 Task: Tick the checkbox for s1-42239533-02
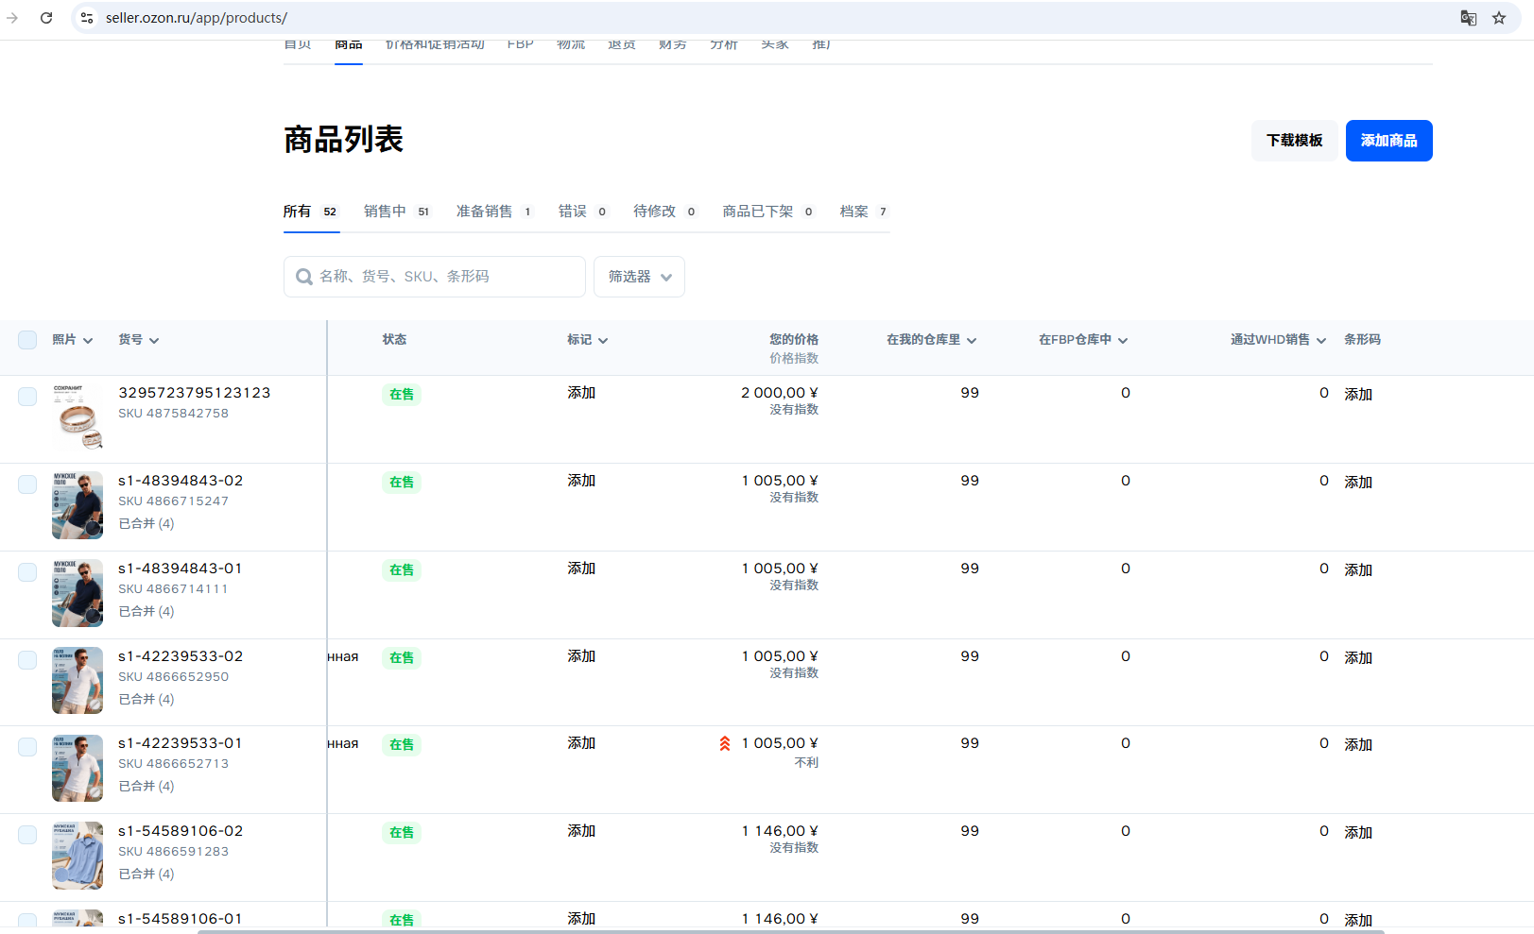click(x=27, y=660)
